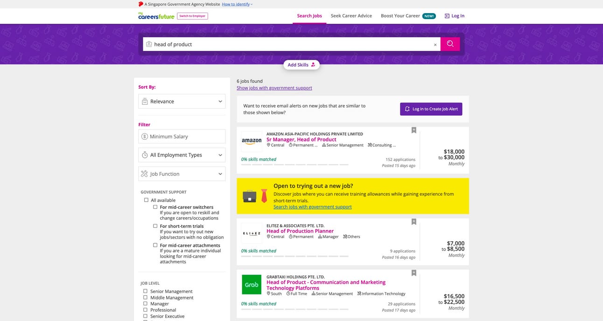Image resolution: width=603 pixels, height=321 pixels.
Task: Check the Senior Management job level
Action: point(145,291)
